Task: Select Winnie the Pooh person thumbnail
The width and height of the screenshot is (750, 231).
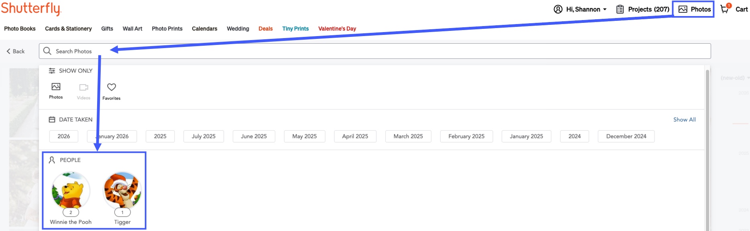Action: pos(71,190)
